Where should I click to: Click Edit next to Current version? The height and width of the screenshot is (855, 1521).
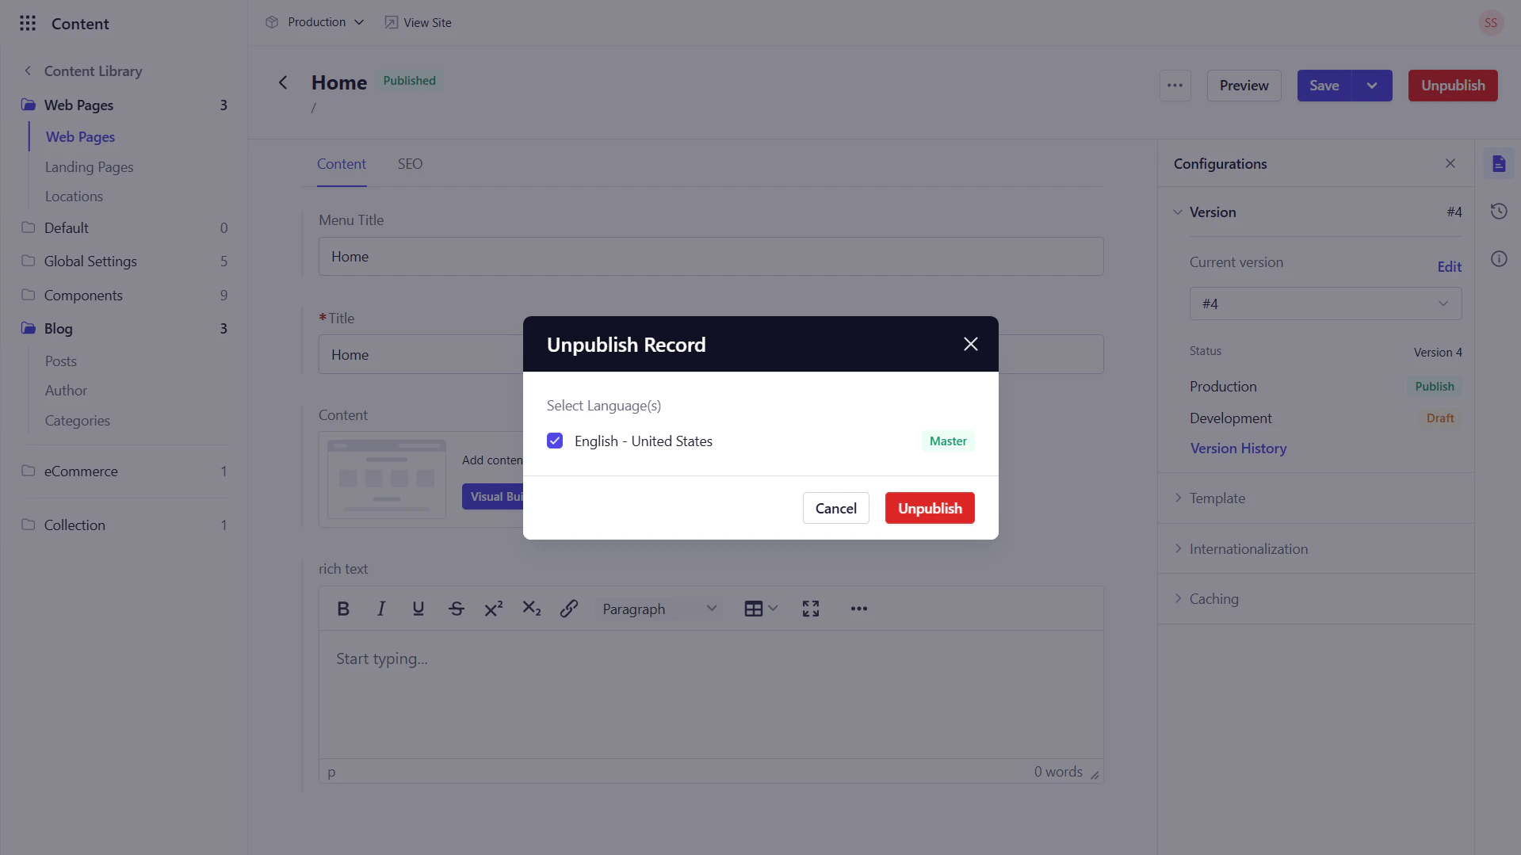pos(1449,266)
